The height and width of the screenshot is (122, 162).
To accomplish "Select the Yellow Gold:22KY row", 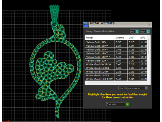I will pyautogui.click(x=116, y=61).
